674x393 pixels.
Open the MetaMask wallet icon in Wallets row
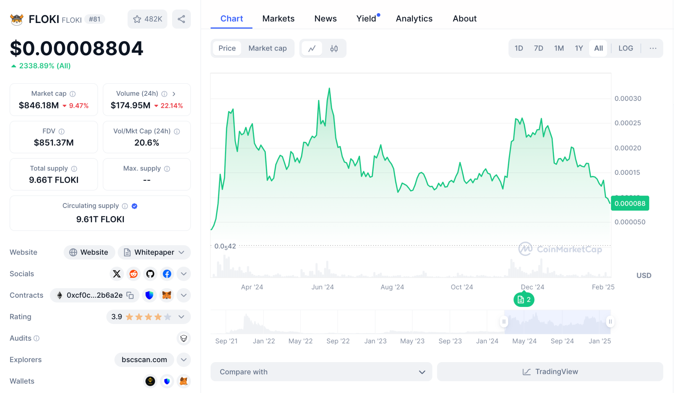pos(184,381)
